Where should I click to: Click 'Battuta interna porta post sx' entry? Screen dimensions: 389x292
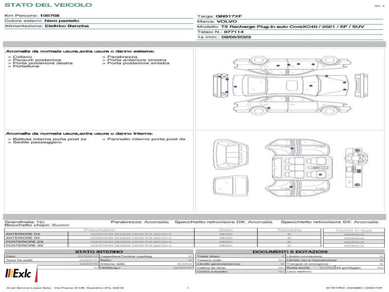pos(50,139)
